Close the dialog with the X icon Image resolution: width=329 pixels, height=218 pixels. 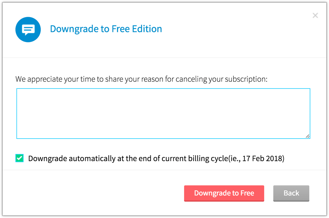click(315, 15)
